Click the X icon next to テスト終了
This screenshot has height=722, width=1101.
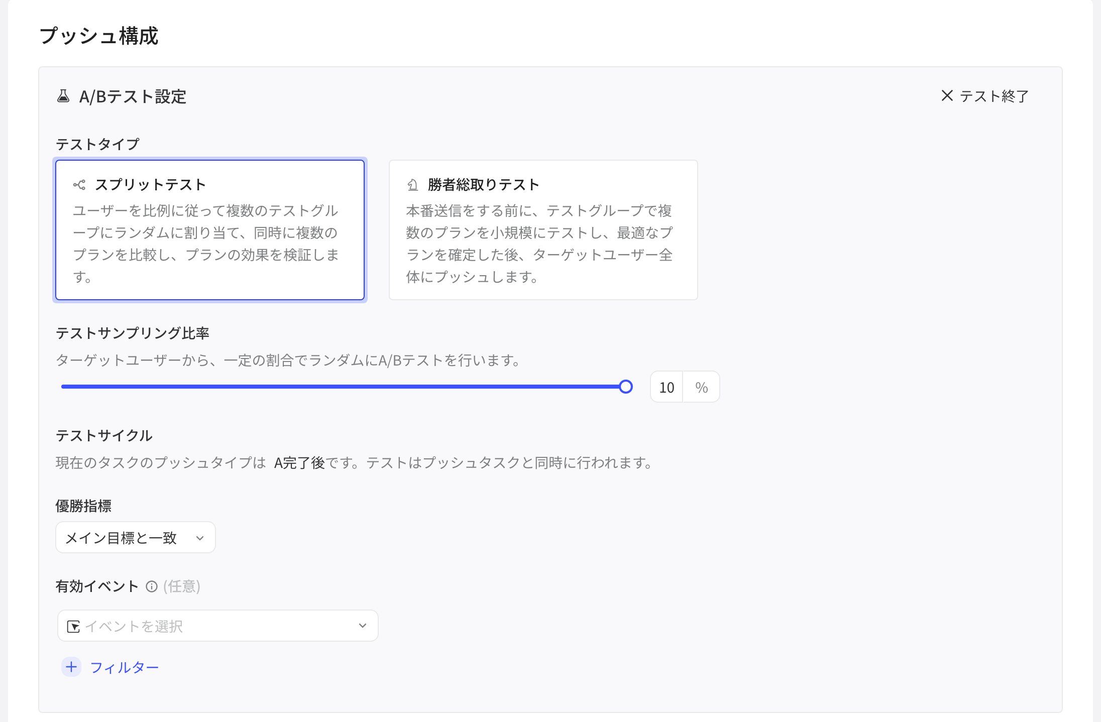point(947,95)
